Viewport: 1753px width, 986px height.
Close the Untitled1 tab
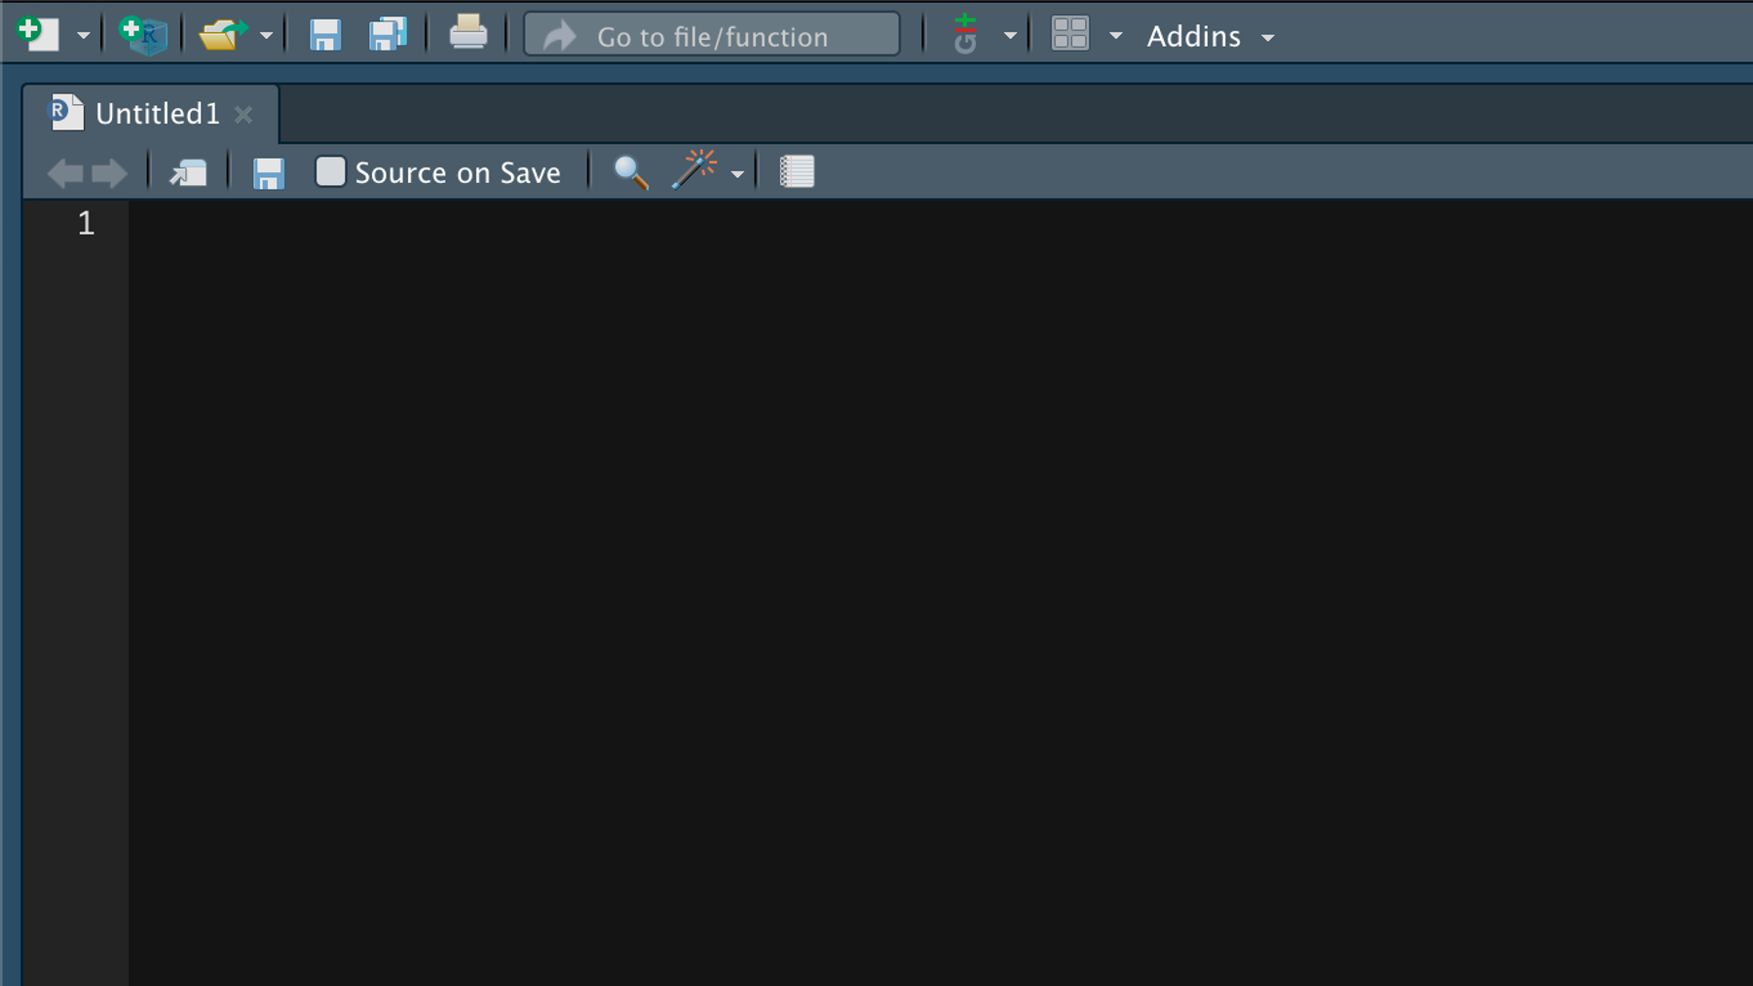243,115
